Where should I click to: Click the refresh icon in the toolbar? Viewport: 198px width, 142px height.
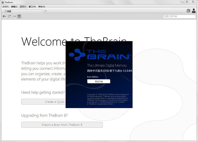(10, 16)
